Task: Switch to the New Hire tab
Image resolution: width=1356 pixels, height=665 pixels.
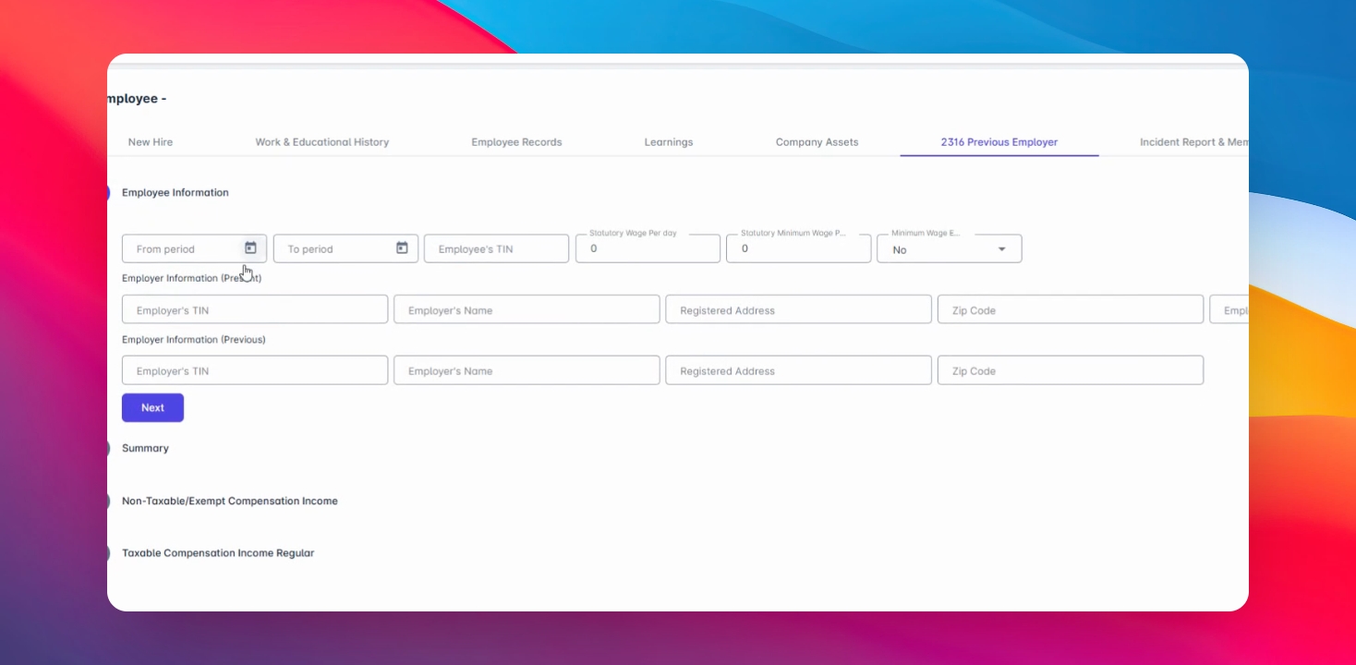Action: click(x=151, y=142)
